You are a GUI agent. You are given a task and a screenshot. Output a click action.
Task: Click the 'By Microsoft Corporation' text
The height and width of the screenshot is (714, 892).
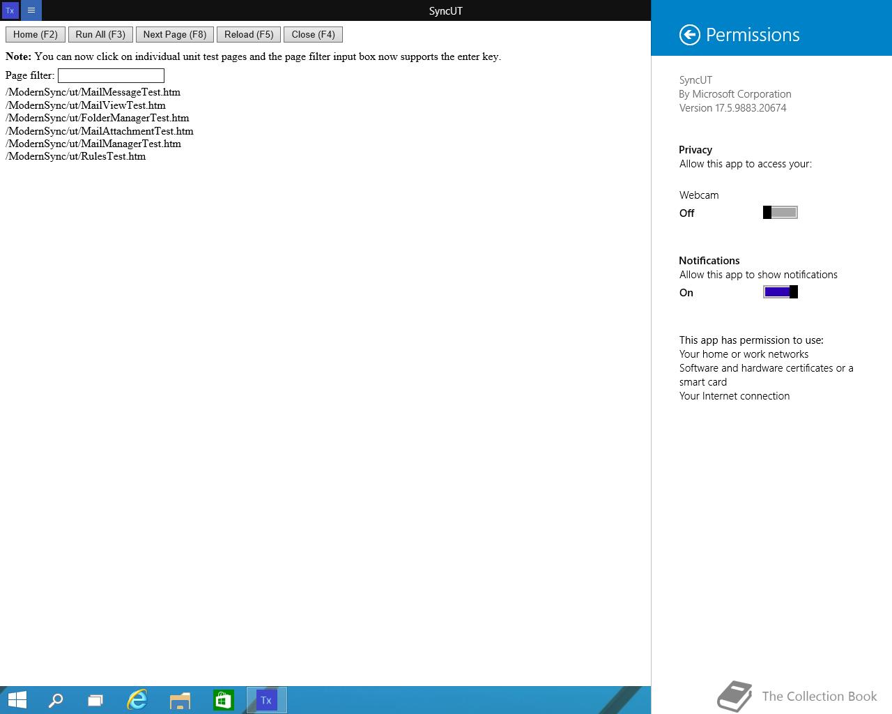735,94
